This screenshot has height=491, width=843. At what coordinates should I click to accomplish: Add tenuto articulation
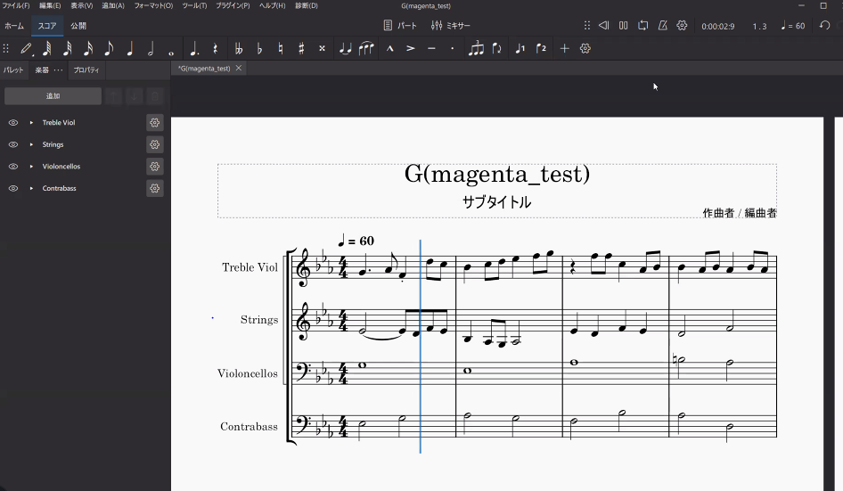click(x=431, y=48)
